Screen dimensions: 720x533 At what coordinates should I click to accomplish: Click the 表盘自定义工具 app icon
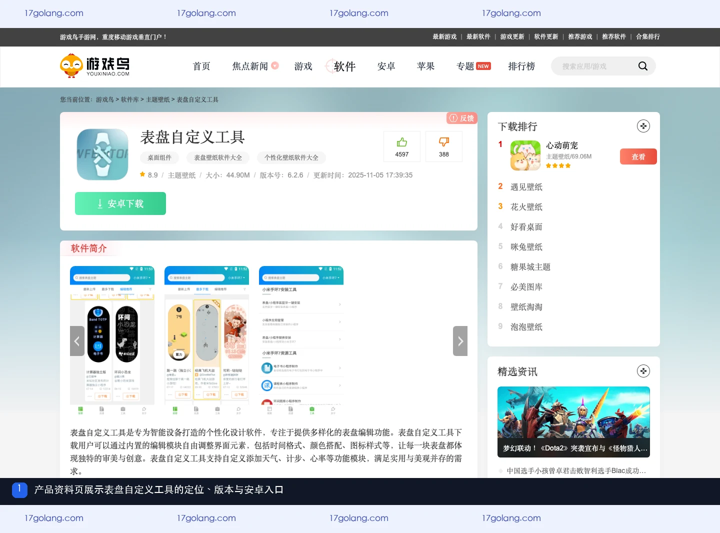[102, 154]
